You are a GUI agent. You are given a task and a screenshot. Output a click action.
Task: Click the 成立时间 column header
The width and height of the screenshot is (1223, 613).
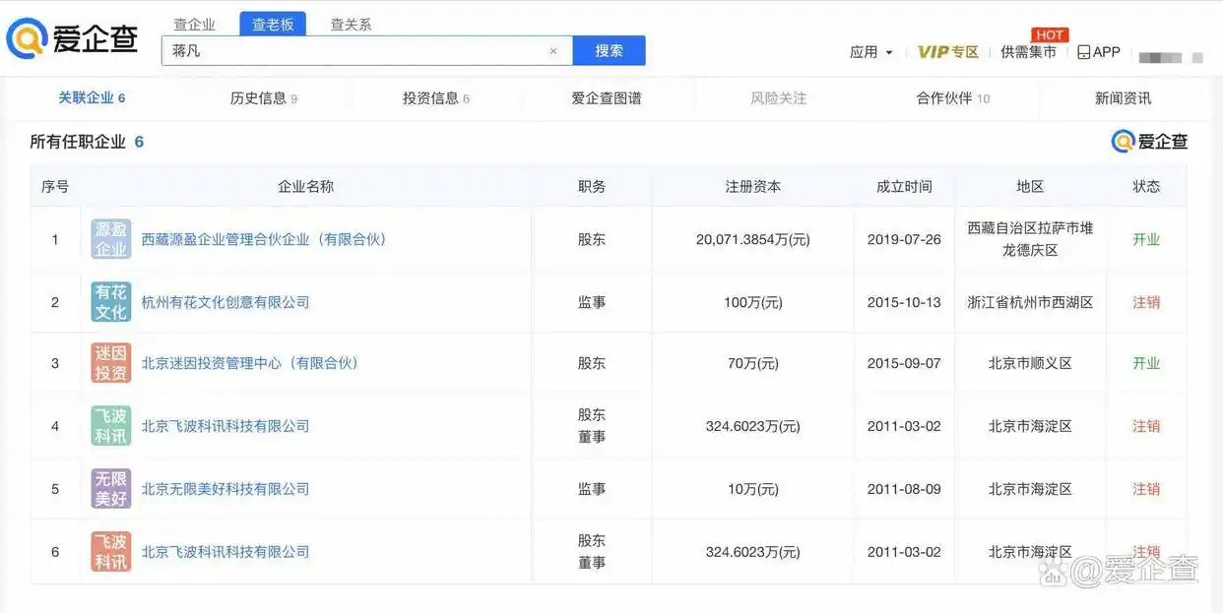(904, 186)
